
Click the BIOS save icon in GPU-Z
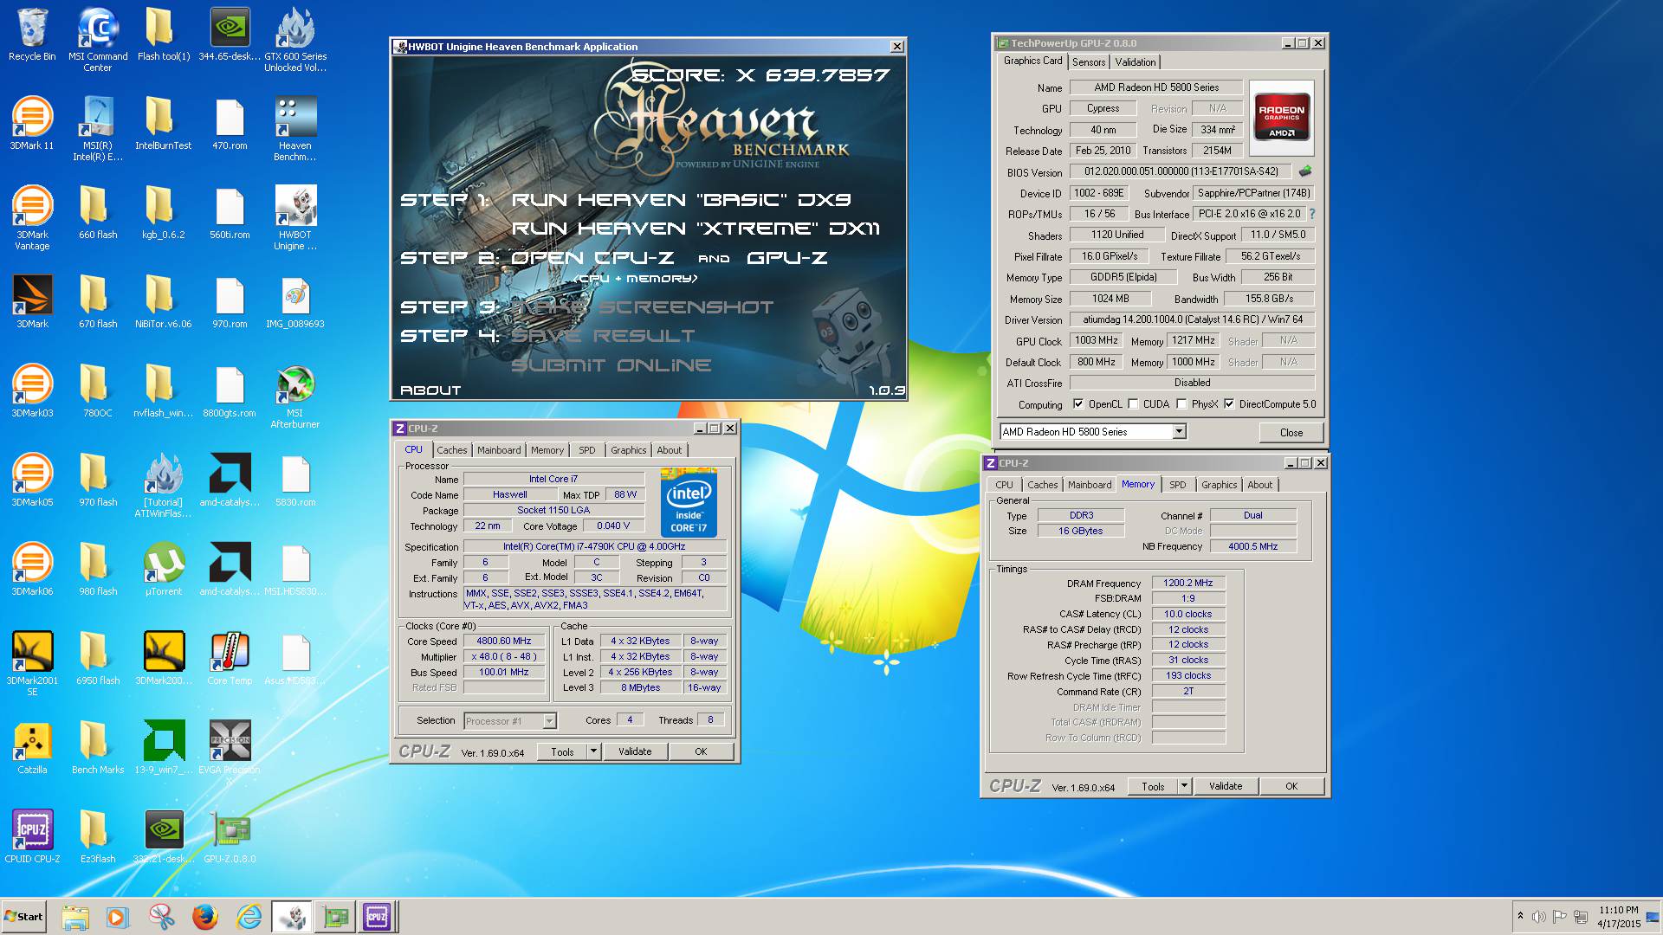pyautogui.click(x=1305, y=171)
